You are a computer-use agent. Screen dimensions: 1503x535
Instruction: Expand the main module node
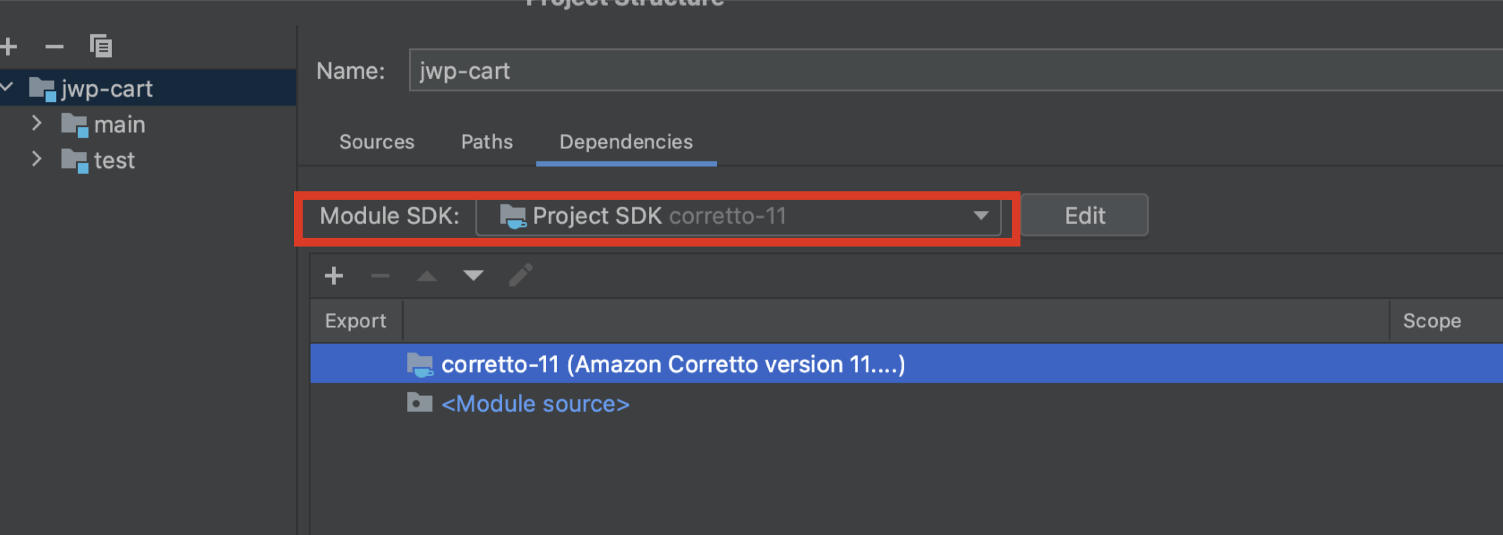point(37,124)
